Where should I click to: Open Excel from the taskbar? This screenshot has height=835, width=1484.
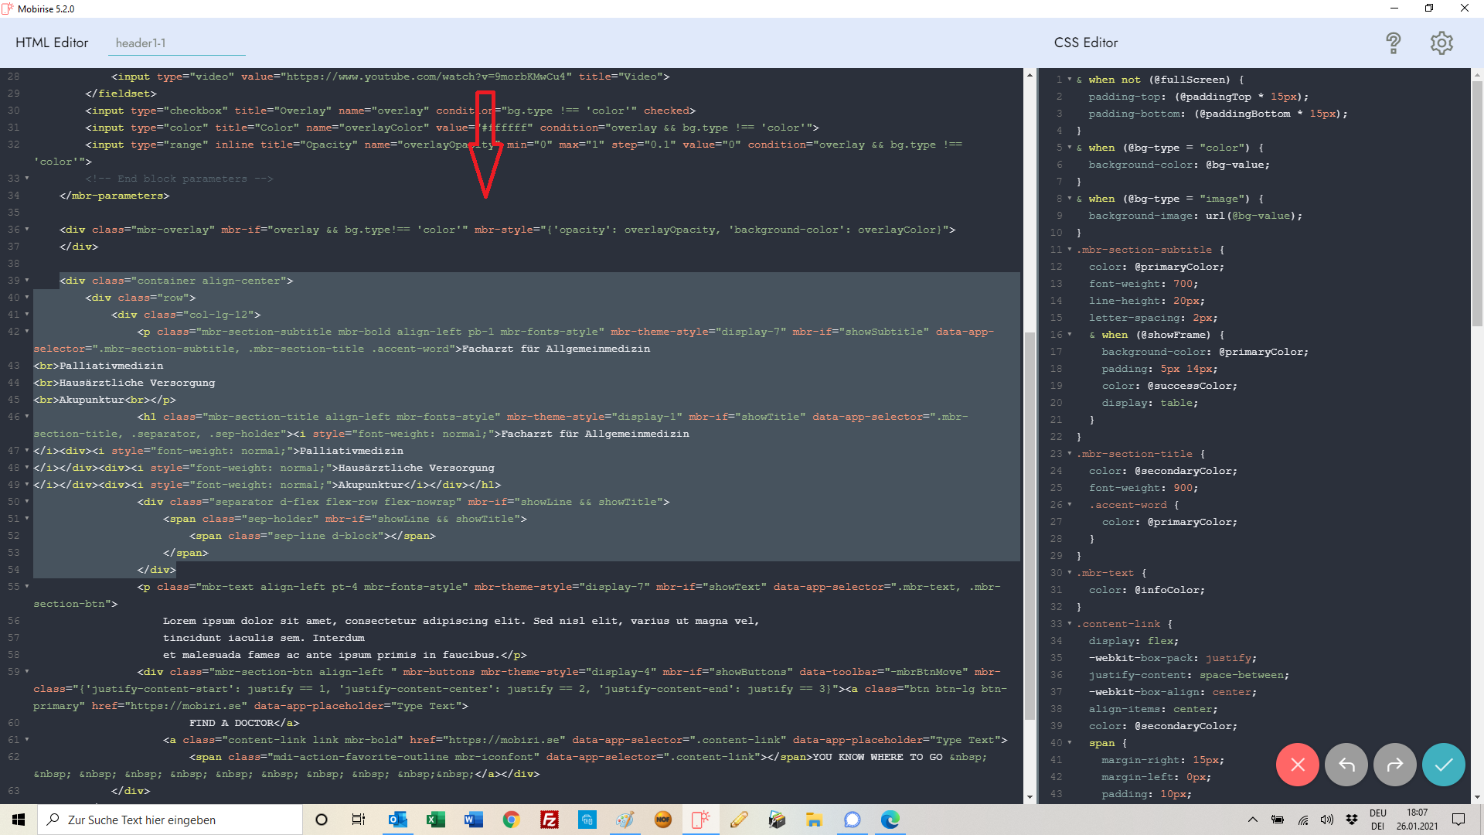point(435,820)
